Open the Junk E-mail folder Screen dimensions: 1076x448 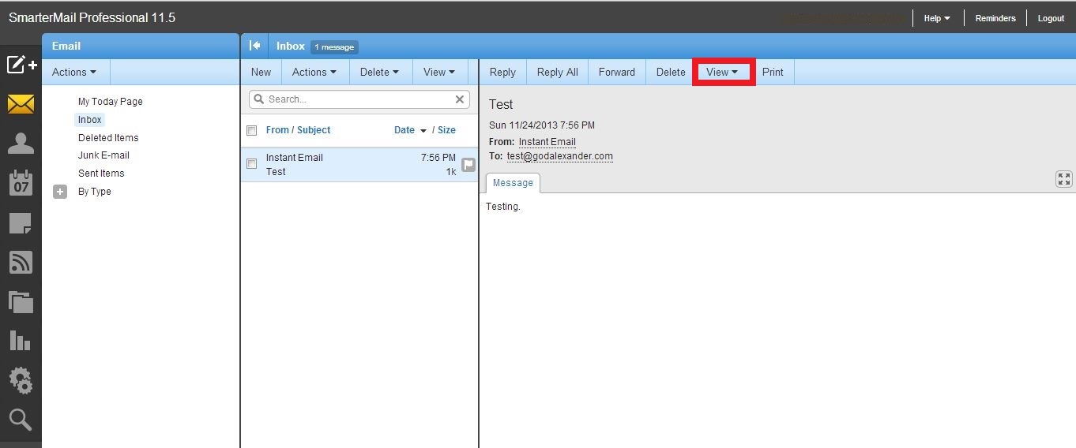[103, 155]
